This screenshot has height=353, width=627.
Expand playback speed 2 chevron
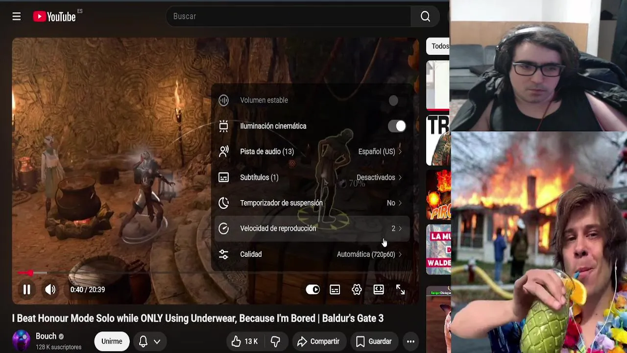[400, 228]
